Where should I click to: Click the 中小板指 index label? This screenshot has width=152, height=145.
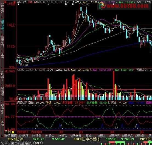pos(93,139)
